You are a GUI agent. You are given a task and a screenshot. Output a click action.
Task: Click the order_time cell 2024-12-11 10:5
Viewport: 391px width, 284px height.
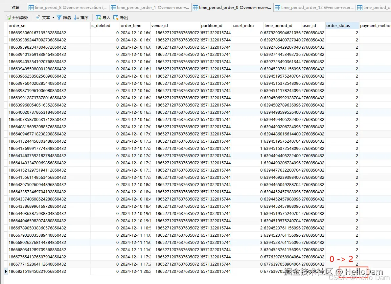click(135, 228)
